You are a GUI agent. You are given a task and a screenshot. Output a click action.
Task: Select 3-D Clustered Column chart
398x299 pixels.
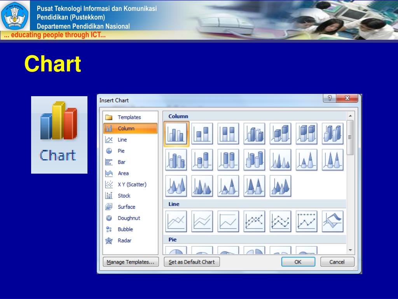[254, 134]
